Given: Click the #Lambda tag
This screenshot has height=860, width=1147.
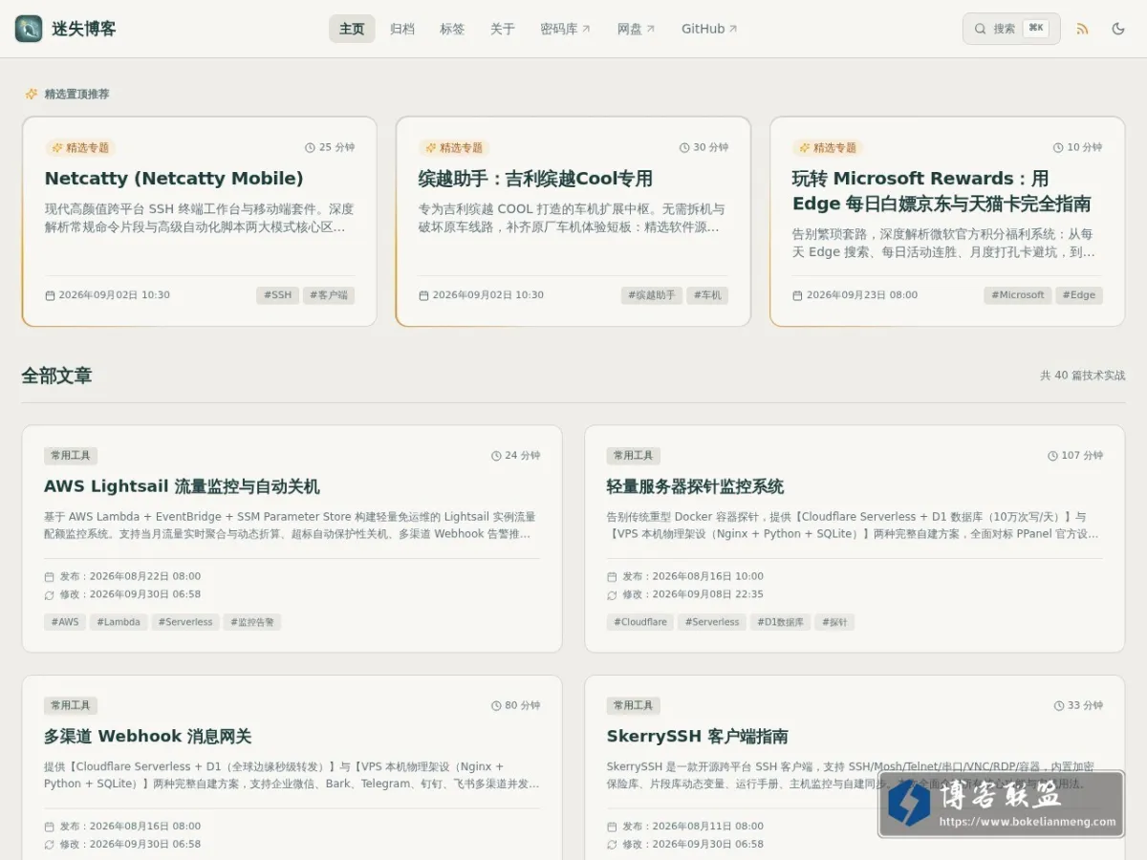Looking at the screenshot, I should (119, 622).
